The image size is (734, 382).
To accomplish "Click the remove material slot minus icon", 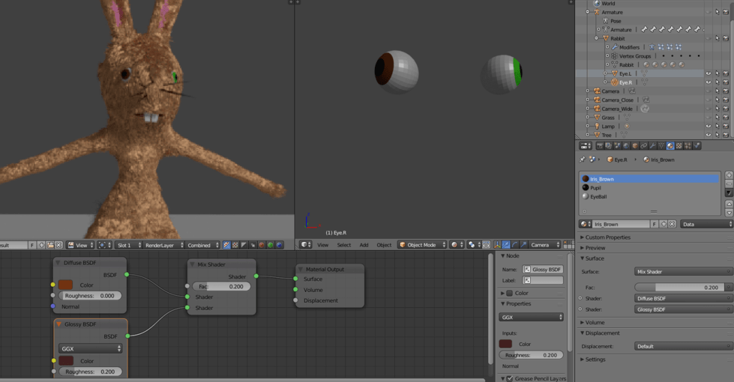I will pyautogui.click(x=729, y=184).
